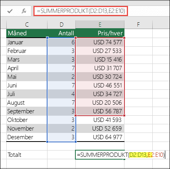Select the August cell

[27, 103]
